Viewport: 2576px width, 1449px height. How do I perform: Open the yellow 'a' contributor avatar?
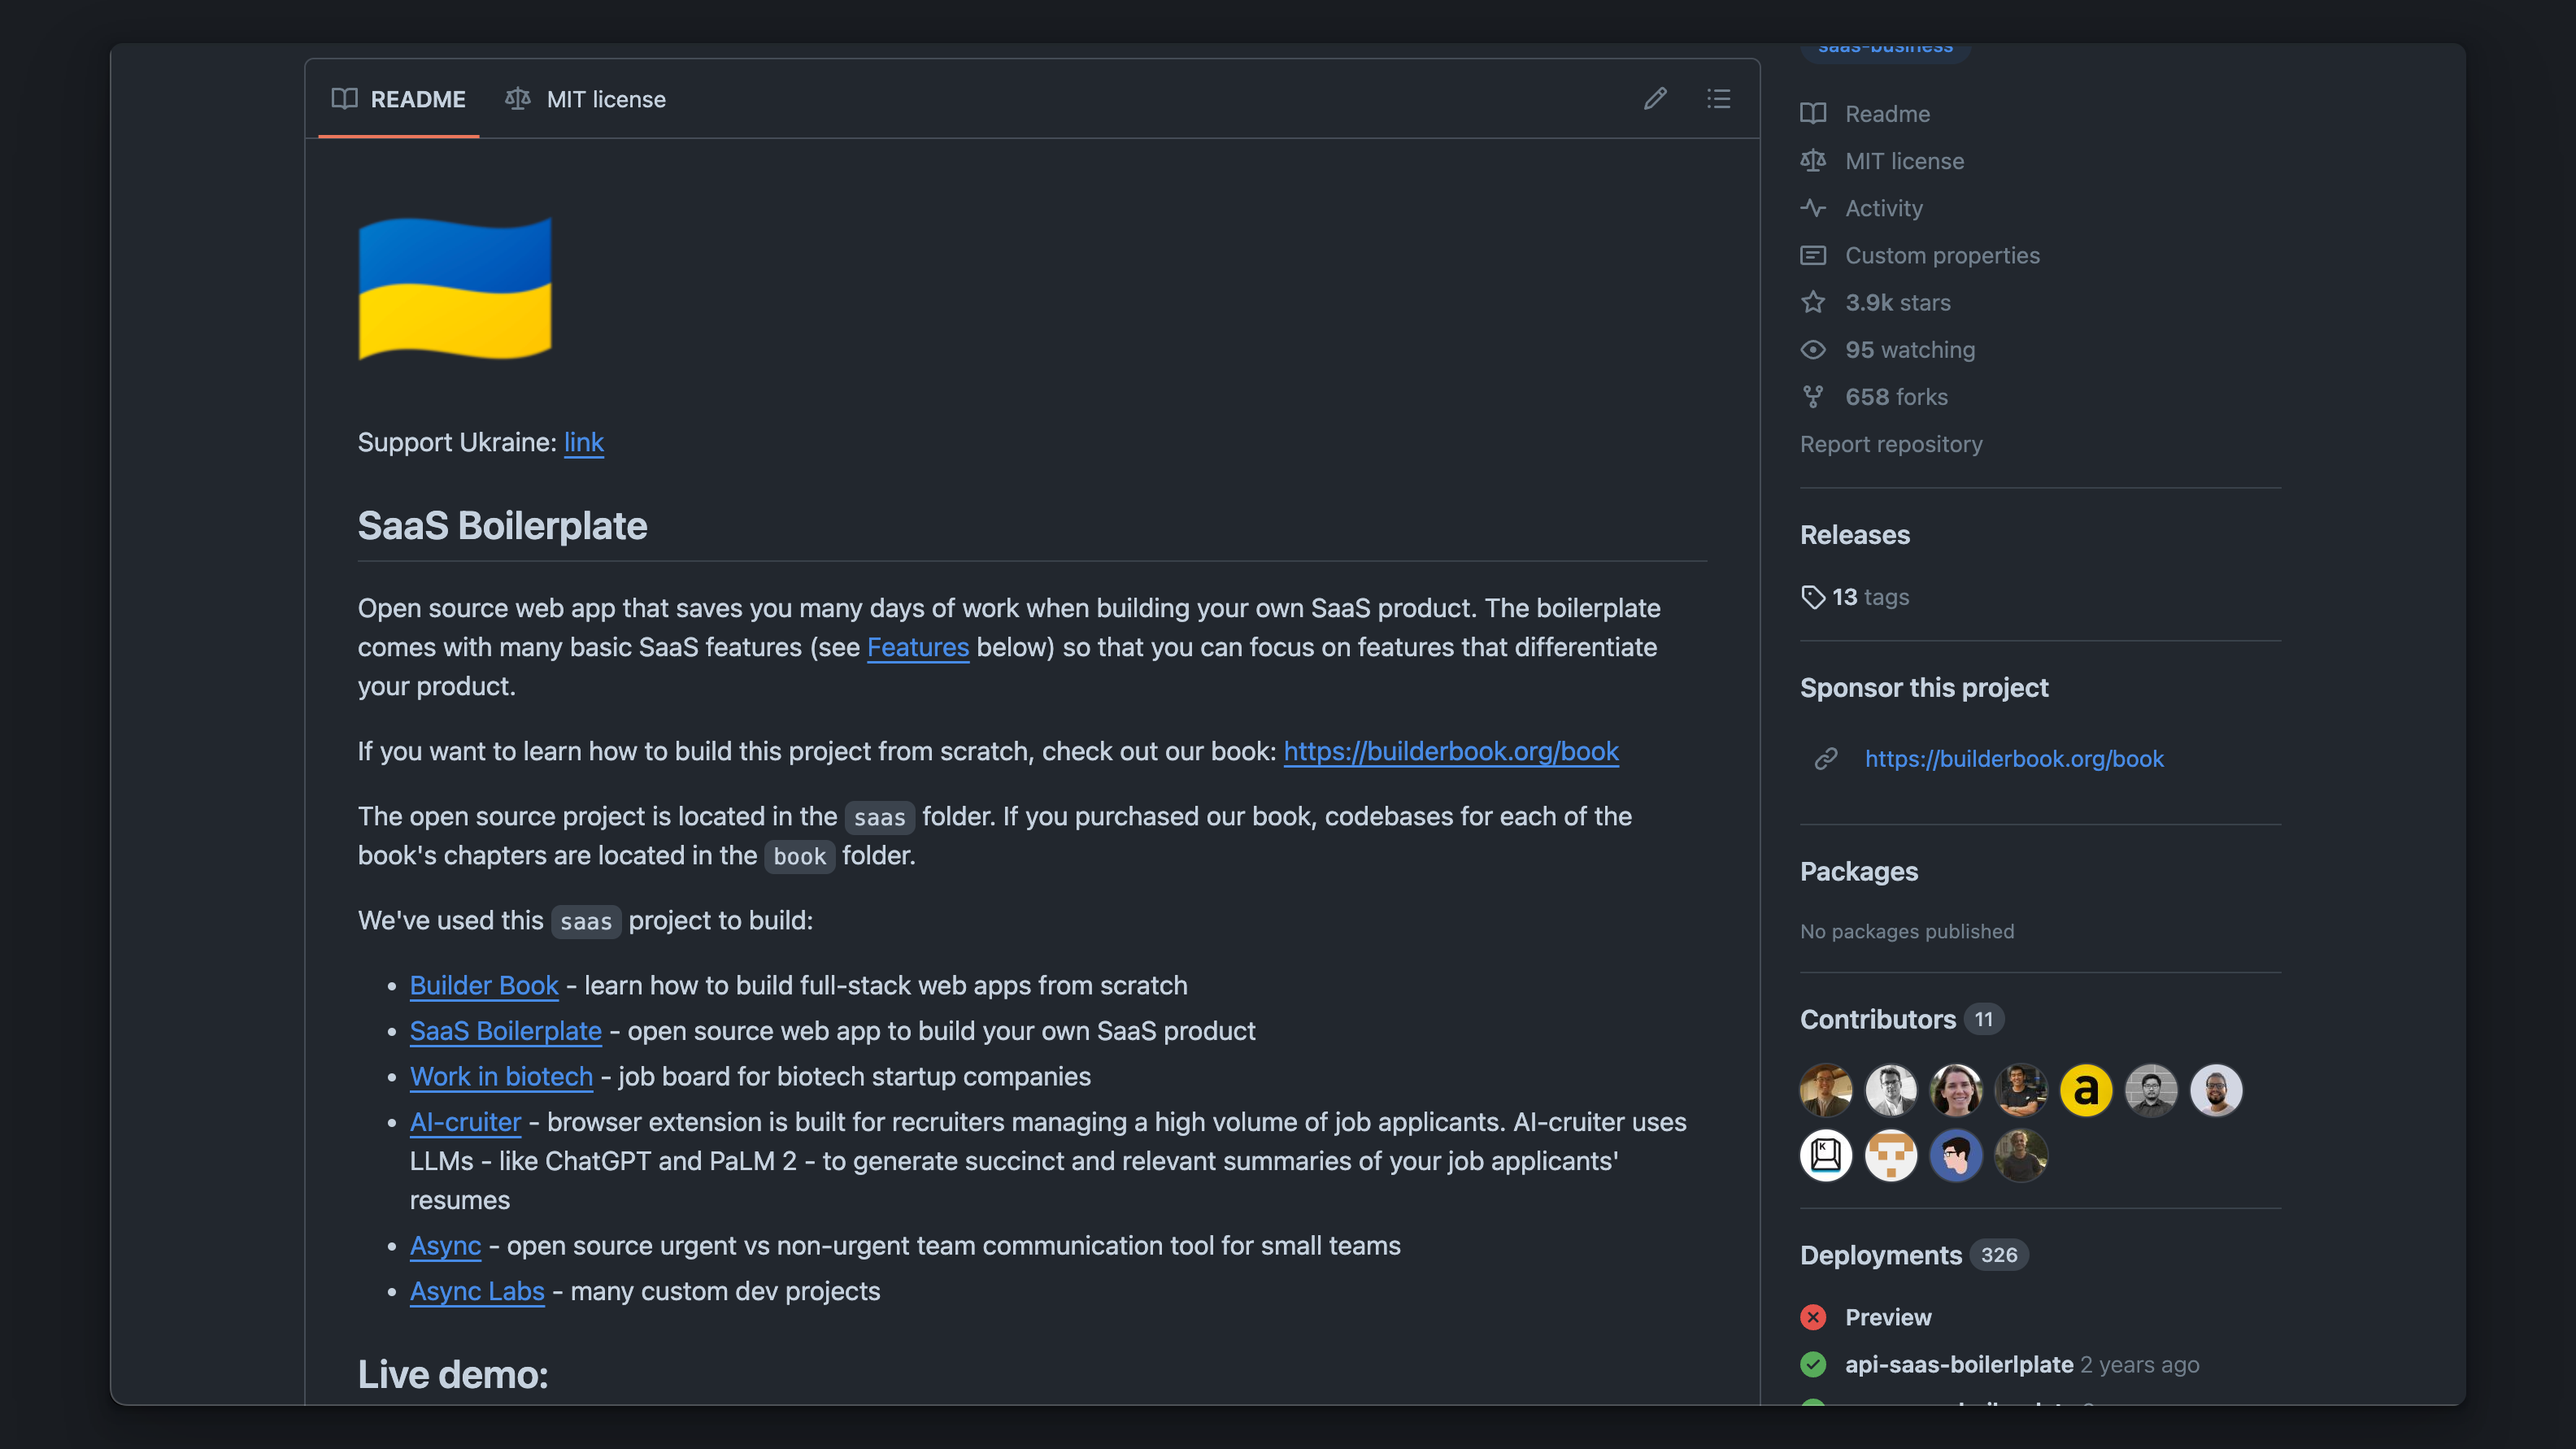pos(2086,1090)
